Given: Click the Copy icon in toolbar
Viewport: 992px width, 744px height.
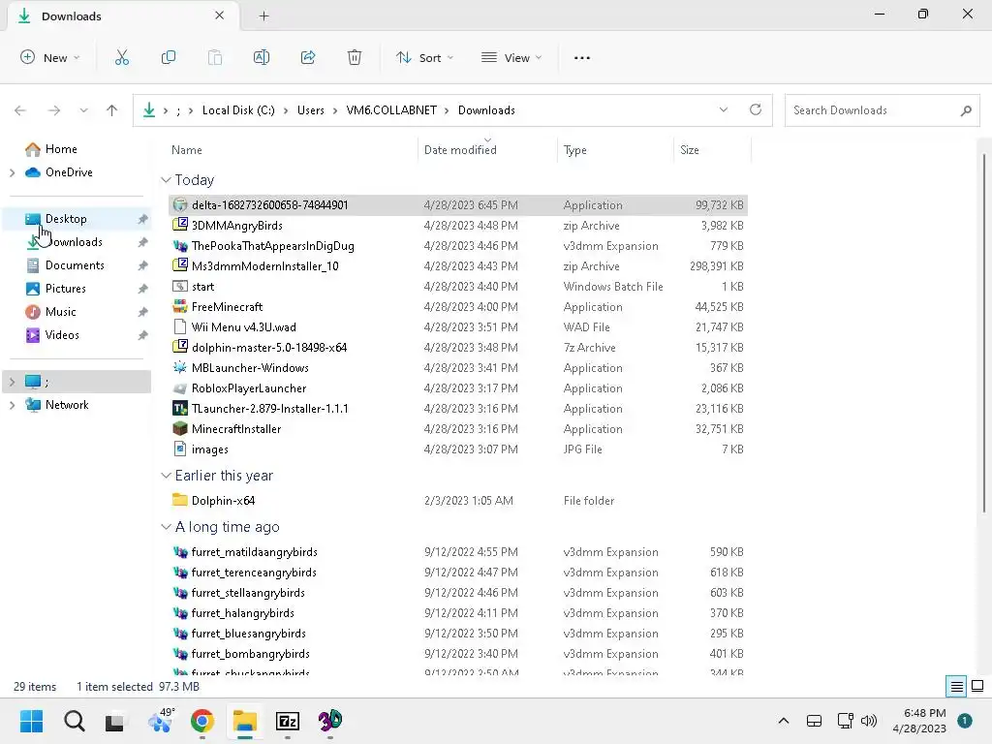Looking at the screenshot, I should pyautogui.click(x=169, y=57).
